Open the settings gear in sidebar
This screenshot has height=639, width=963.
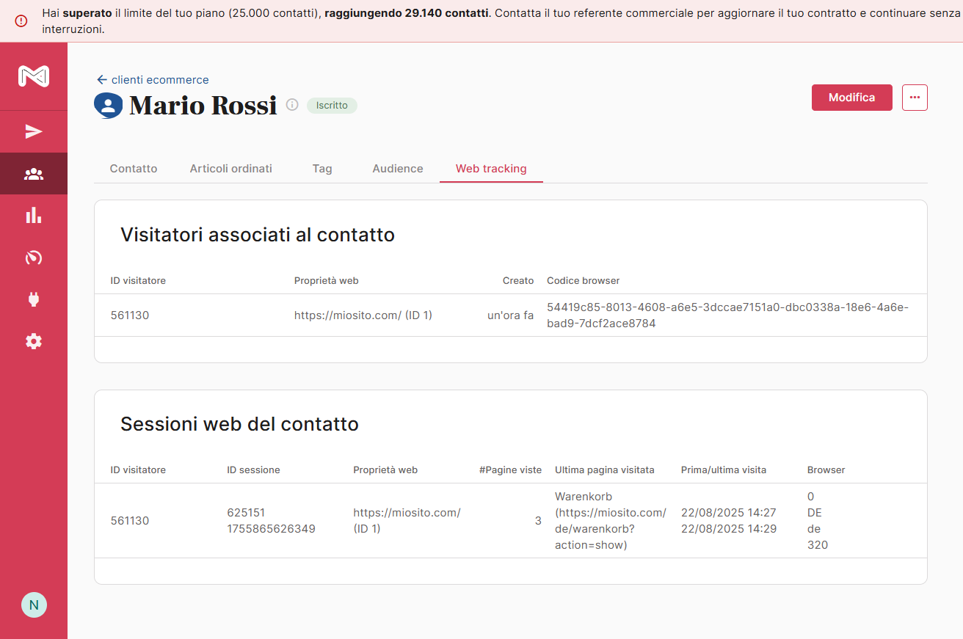coord(34,341)
